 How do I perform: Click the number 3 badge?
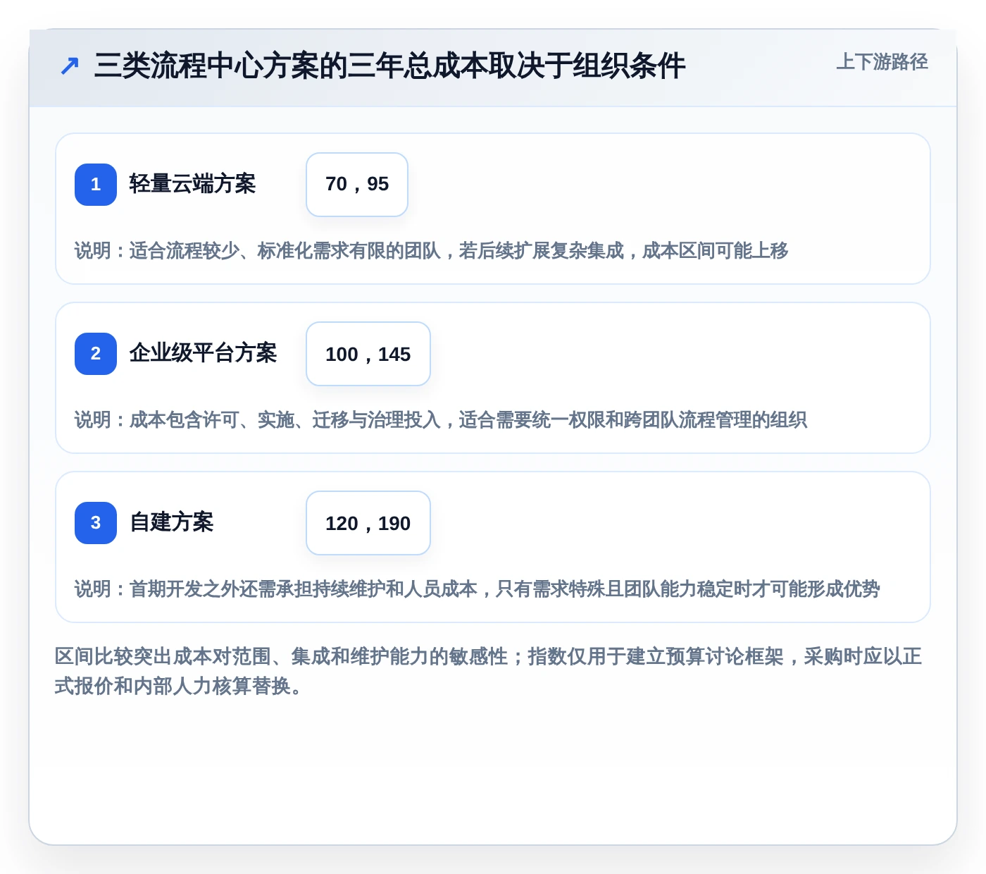point(96,523)
